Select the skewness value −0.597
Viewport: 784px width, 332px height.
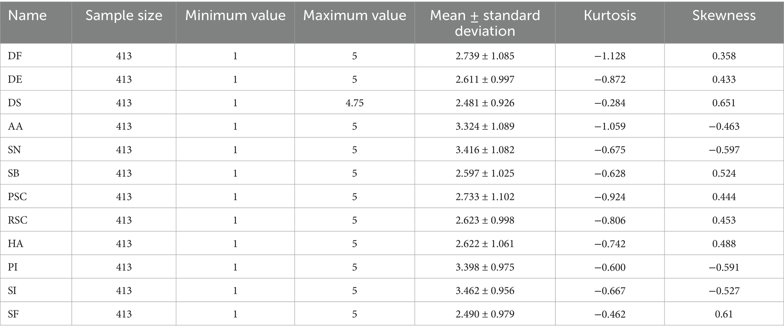[724, 150]
